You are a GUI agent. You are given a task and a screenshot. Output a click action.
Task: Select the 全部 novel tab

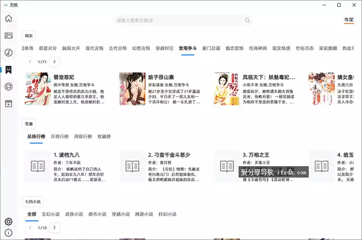pyautogui.click(x=32, y=214)
